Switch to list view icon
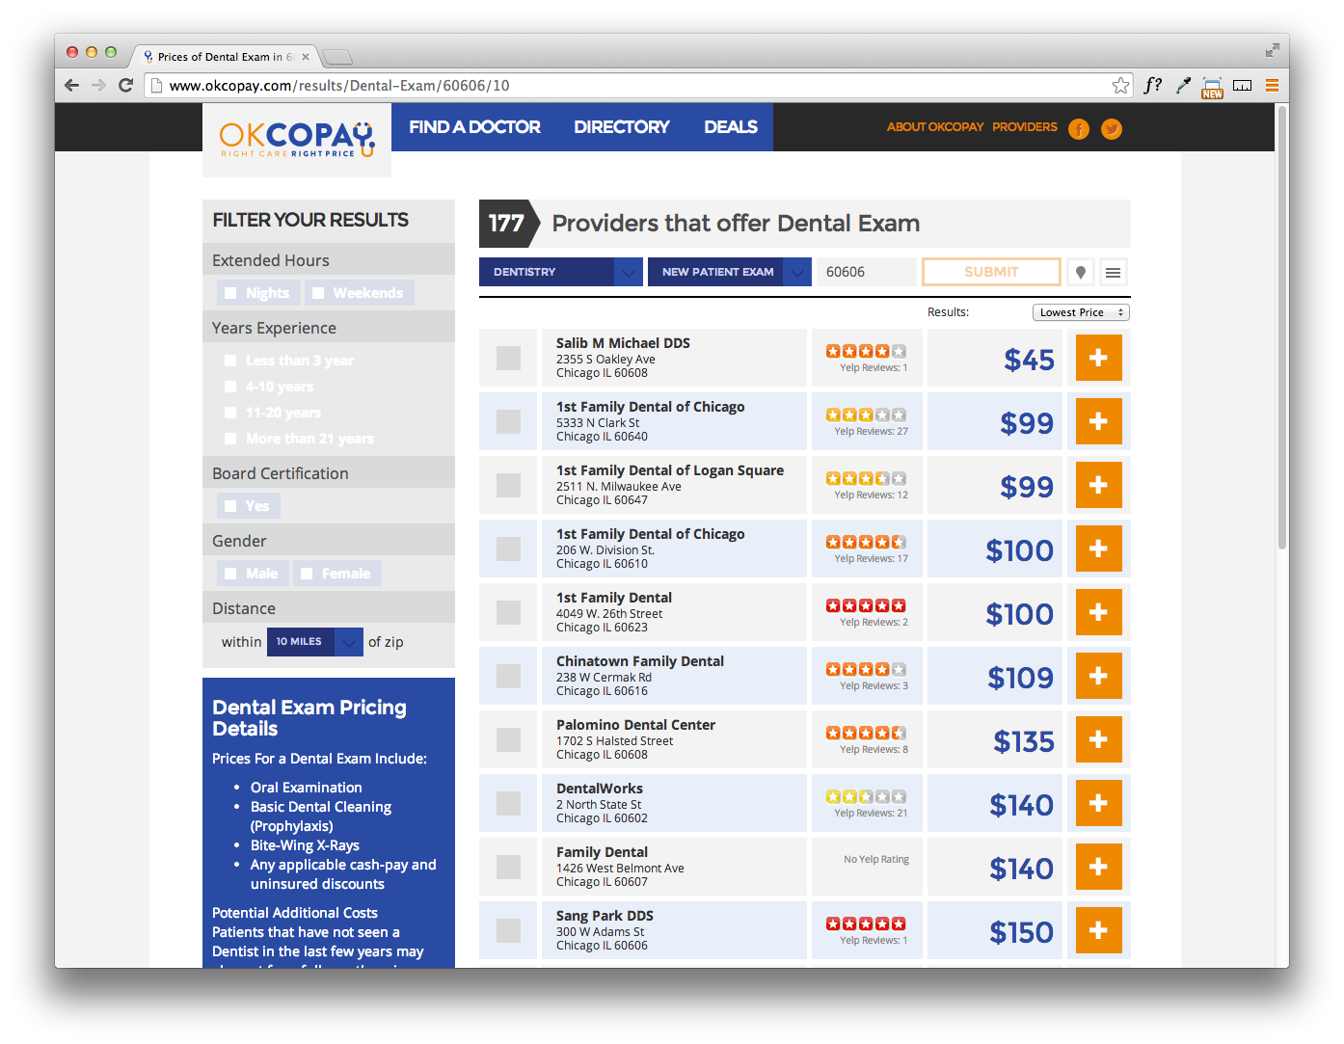Image resolution: width=1344 pixels, height=1044 pixels. 1113,272
